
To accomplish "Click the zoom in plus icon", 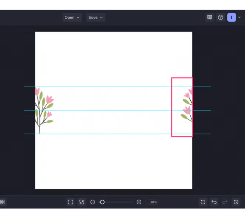I will pyautogui.click(x=139, y=202).
